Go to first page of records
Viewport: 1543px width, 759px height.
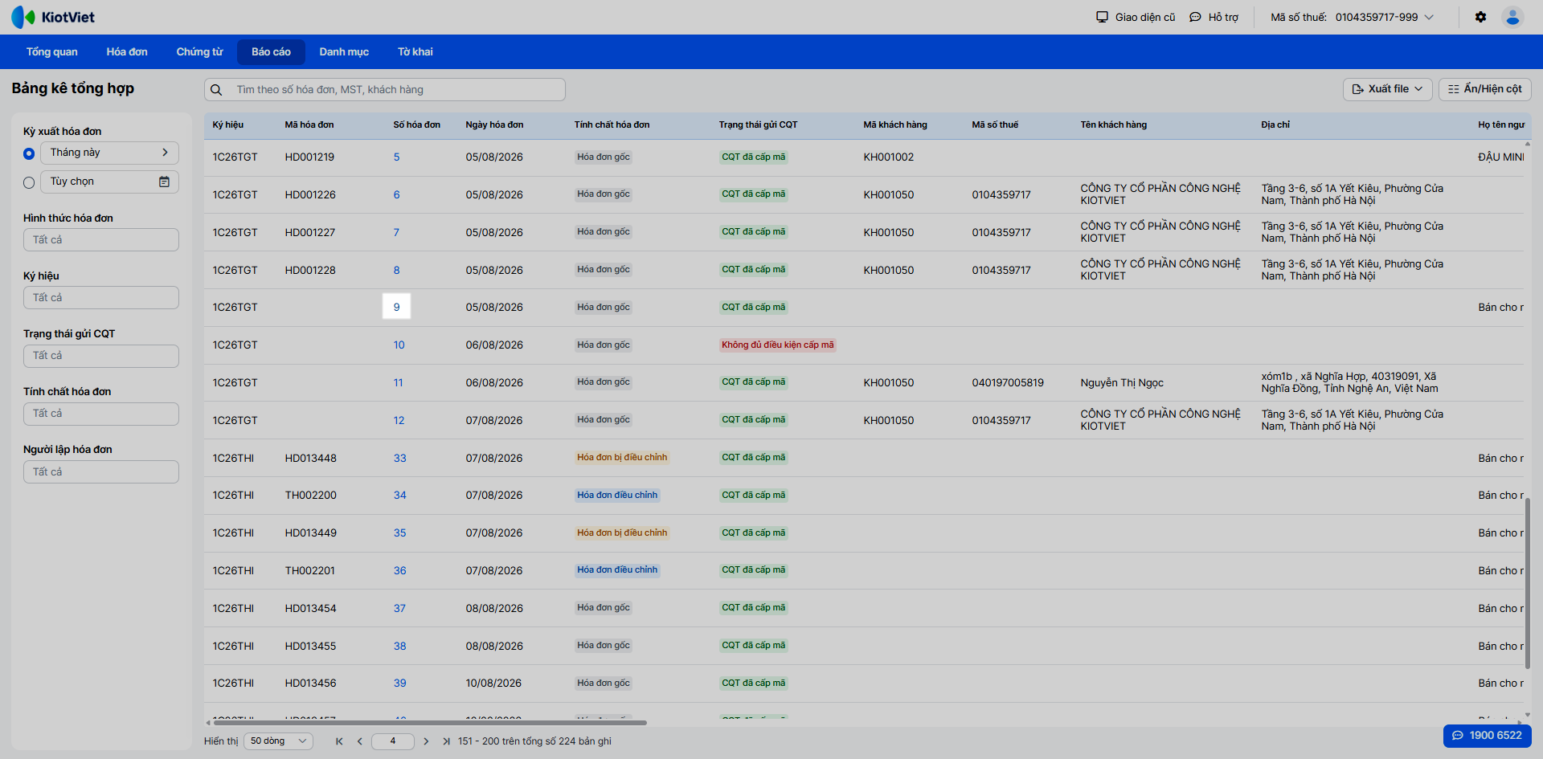point(339,741)
